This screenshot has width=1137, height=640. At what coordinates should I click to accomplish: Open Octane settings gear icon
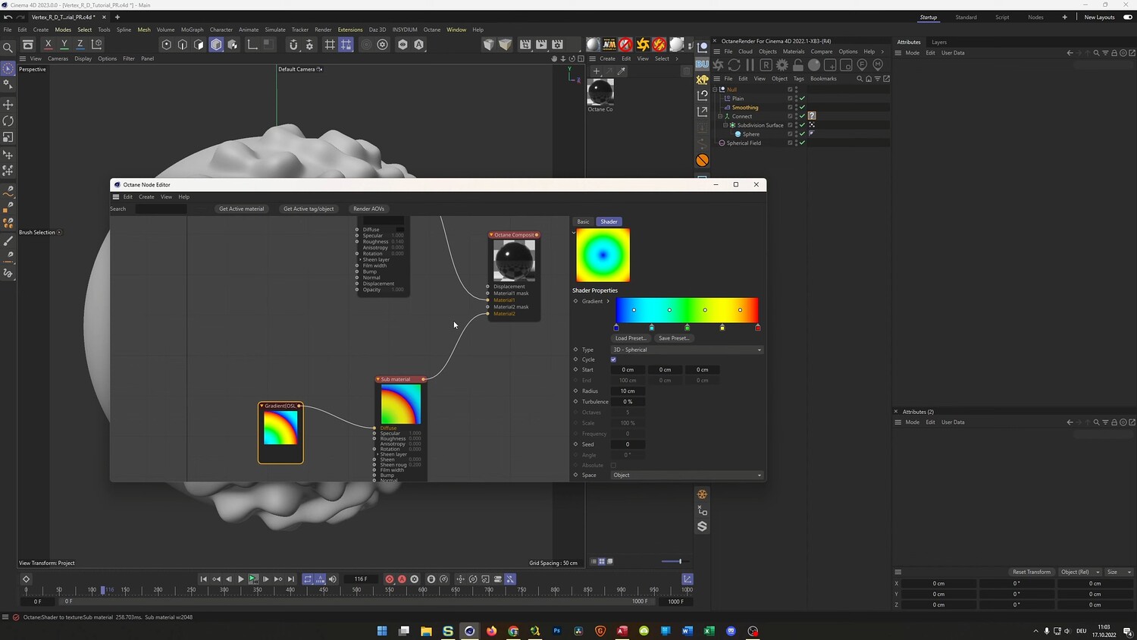tap(782, 65)
